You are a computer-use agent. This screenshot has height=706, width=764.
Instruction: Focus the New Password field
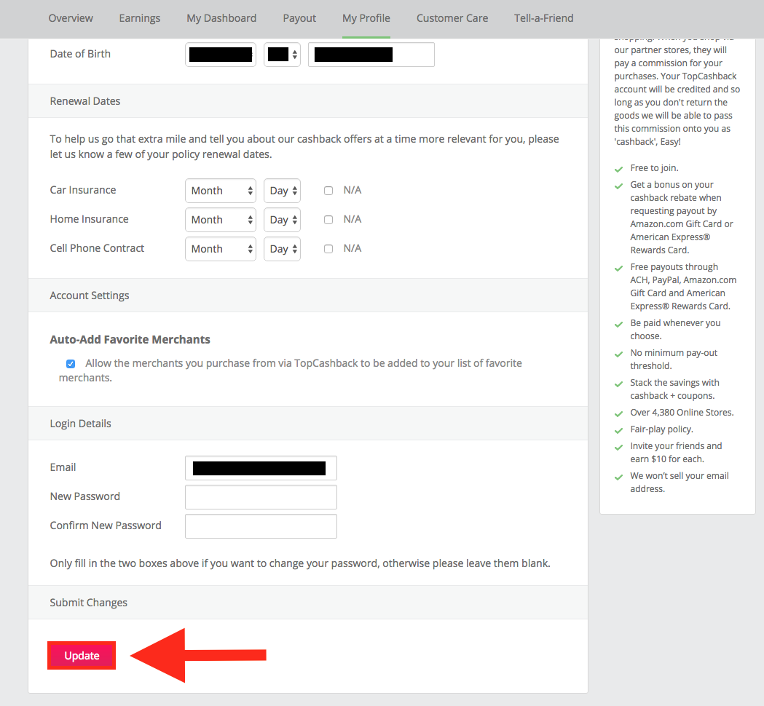pyautogui.click(x=261, y=497)
